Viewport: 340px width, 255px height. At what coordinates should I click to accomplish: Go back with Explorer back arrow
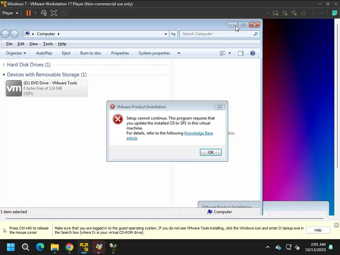coord(5,34)
